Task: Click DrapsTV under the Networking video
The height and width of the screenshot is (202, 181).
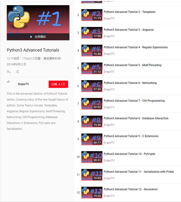Action: click(109, 90)
